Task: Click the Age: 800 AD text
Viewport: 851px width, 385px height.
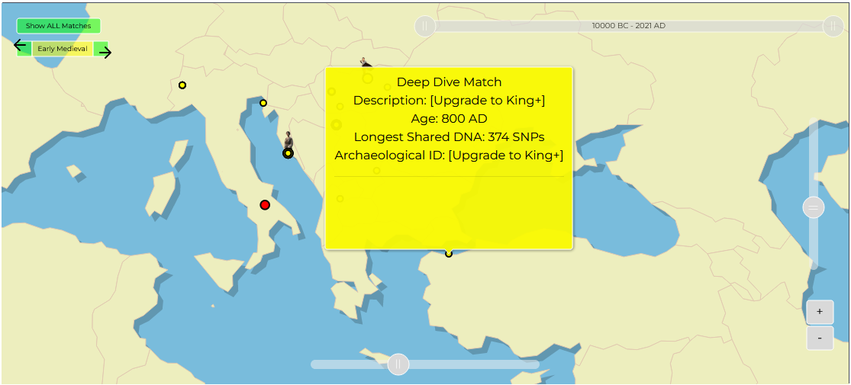Action: click(449, 119)
